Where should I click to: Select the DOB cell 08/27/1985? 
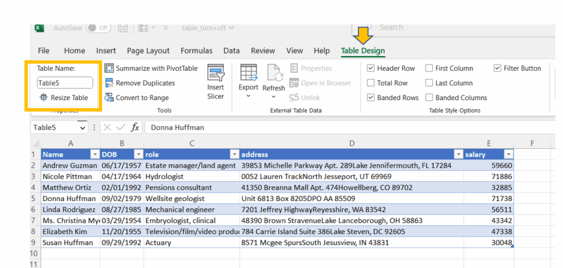[x=122, y=210]
